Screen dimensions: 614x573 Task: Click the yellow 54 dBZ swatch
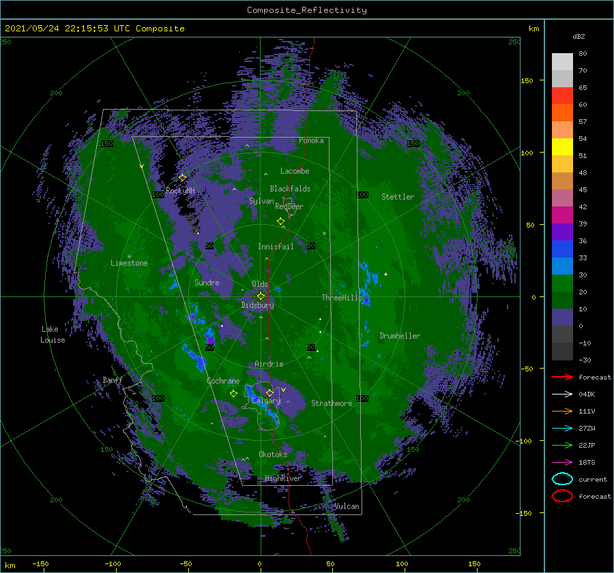click(562, 146)
